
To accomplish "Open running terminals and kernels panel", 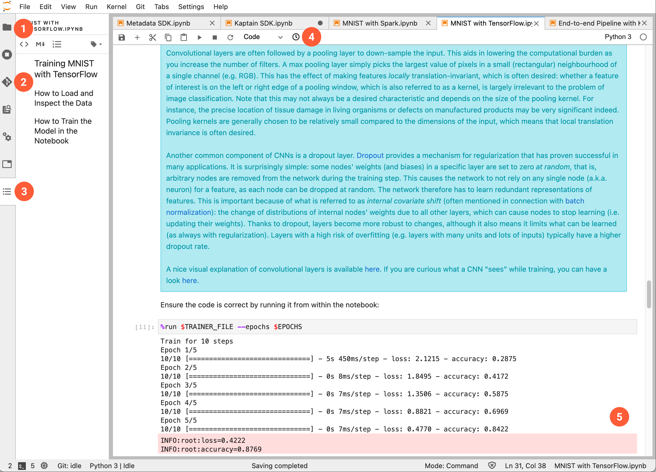I will pos(7,54).
